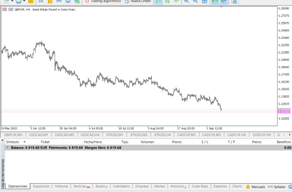The height and width of the screenshot is (192, 292).
Task: Toggle chart shift button
Action: (224, 1)
